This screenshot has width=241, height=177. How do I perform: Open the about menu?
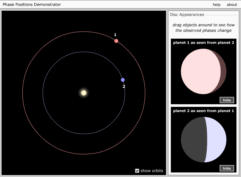pyautogui.click(x=232, y=5)
